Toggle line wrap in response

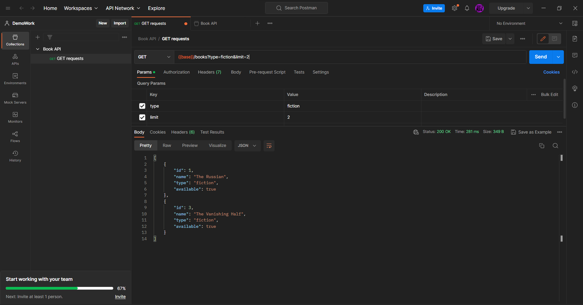click(269, 145)
